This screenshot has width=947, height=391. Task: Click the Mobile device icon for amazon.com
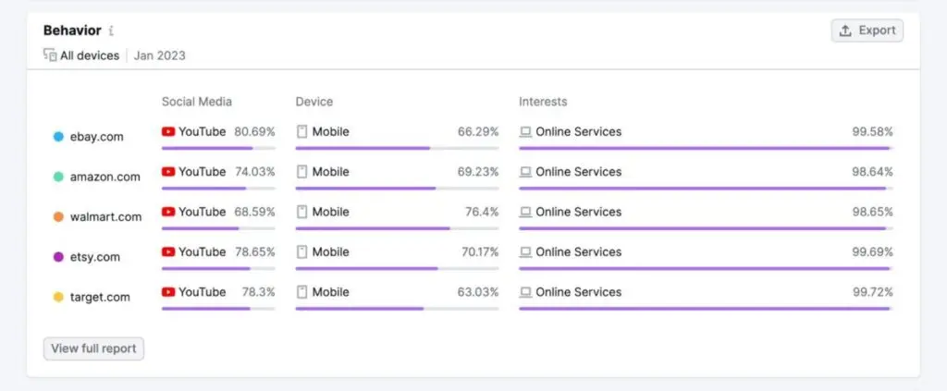click(301, 172)
